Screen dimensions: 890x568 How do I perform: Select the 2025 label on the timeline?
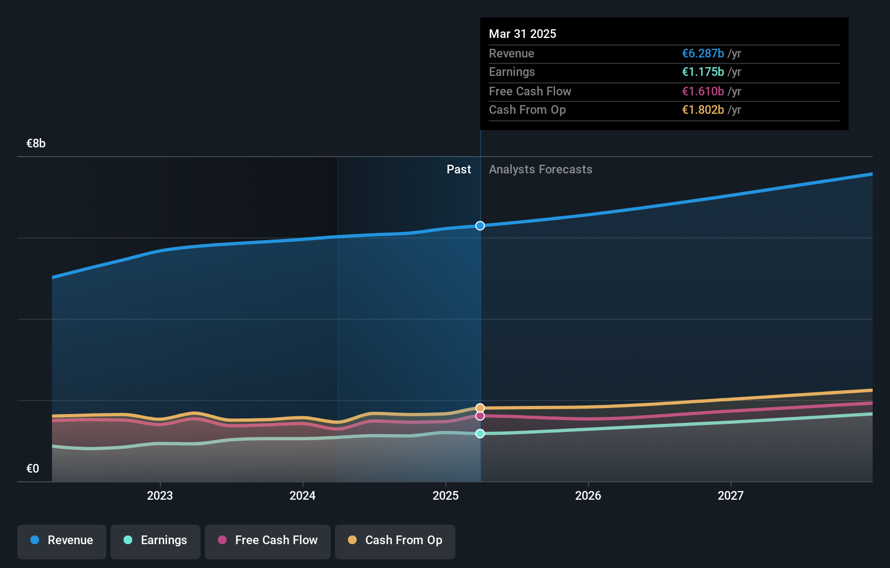[445, 495]
